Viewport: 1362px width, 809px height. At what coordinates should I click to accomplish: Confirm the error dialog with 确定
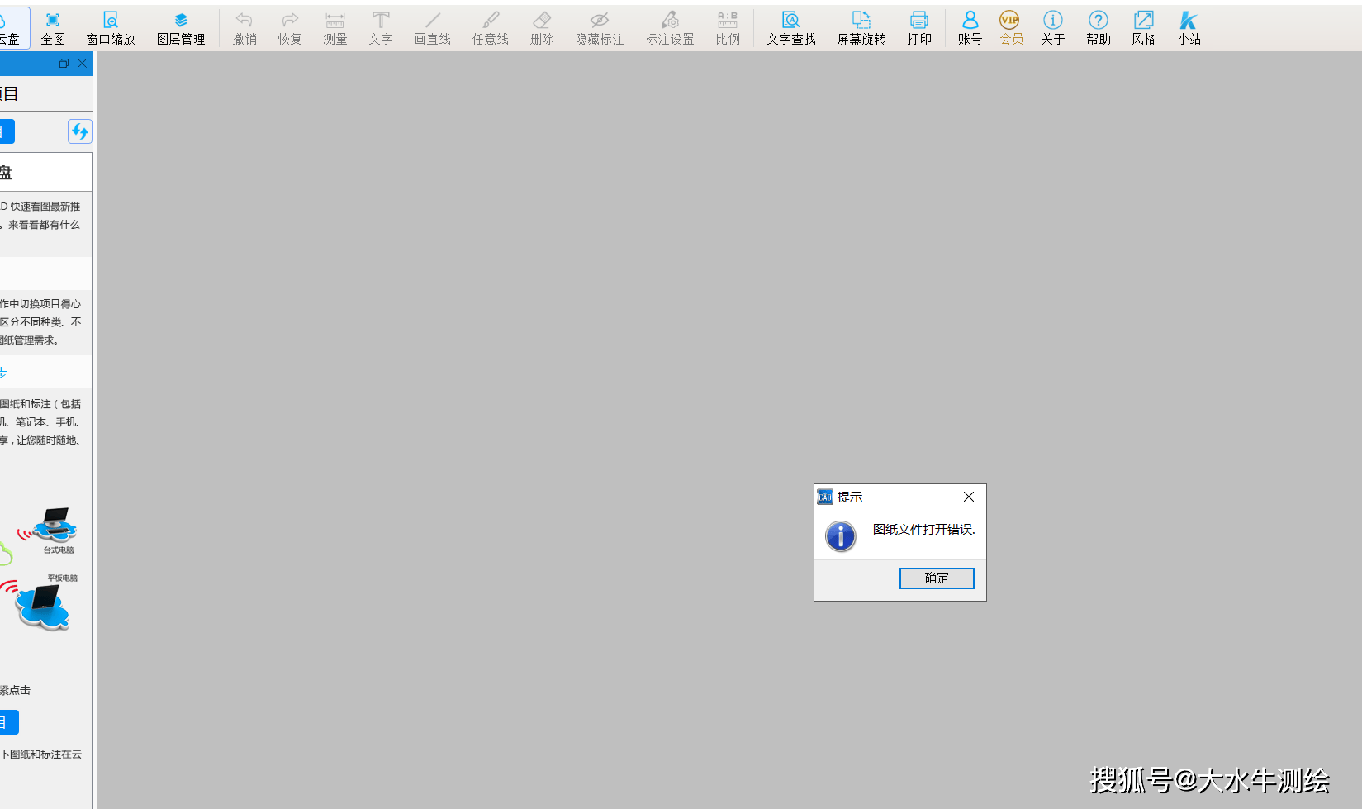(x=937, y=578)
